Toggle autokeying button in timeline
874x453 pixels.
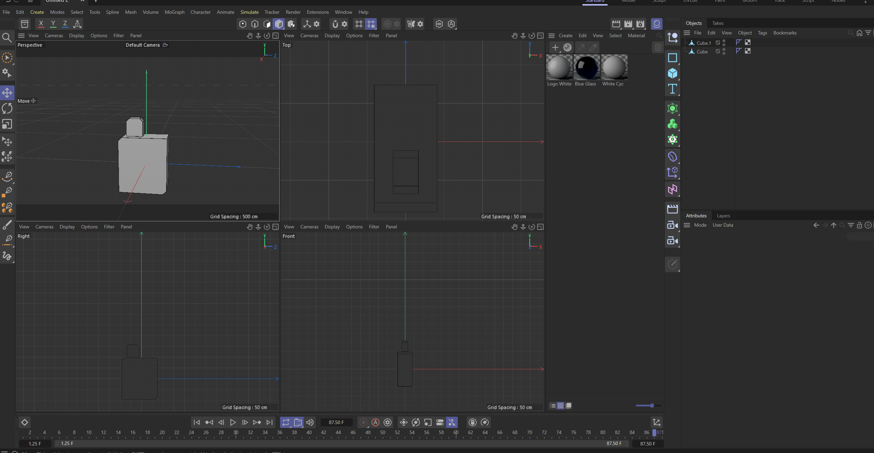[x=375, y=422]
